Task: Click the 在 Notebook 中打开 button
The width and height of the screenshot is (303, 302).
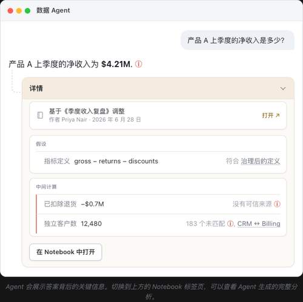Action: 65,252
